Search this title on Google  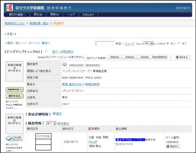(145, 57)
